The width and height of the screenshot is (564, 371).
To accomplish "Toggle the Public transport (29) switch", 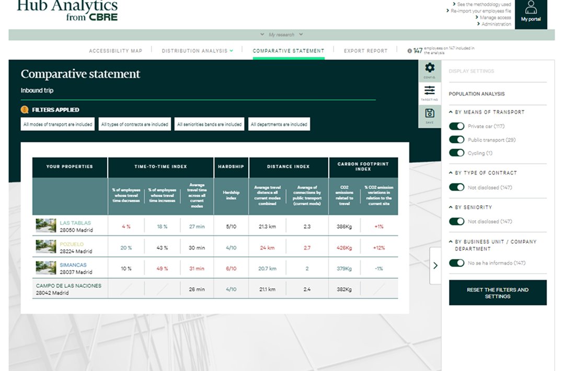I will pyautogui.click(x=456, y=140).
